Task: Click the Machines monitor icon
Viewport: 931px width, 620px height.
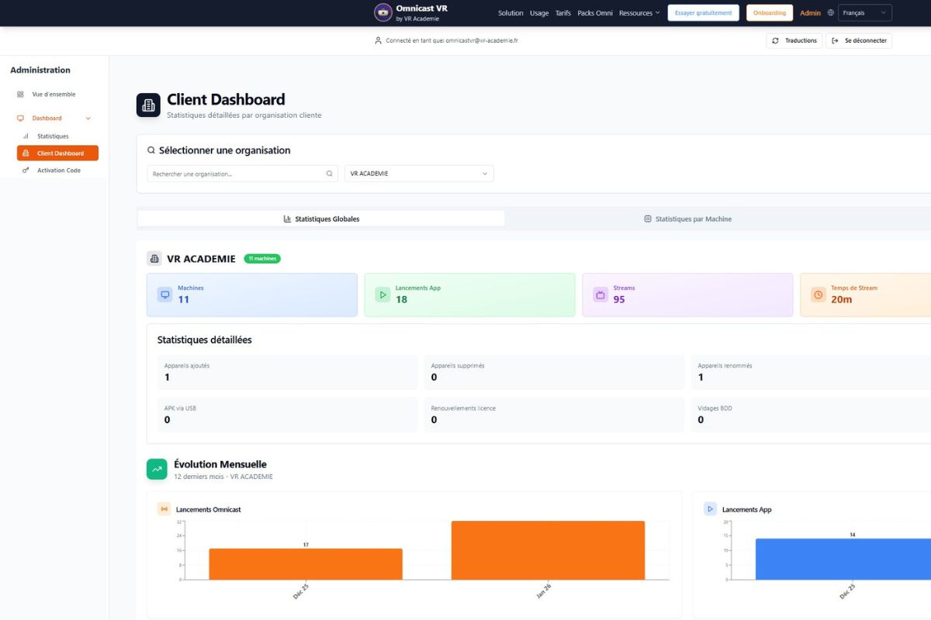Action: [x=164, y=294]
